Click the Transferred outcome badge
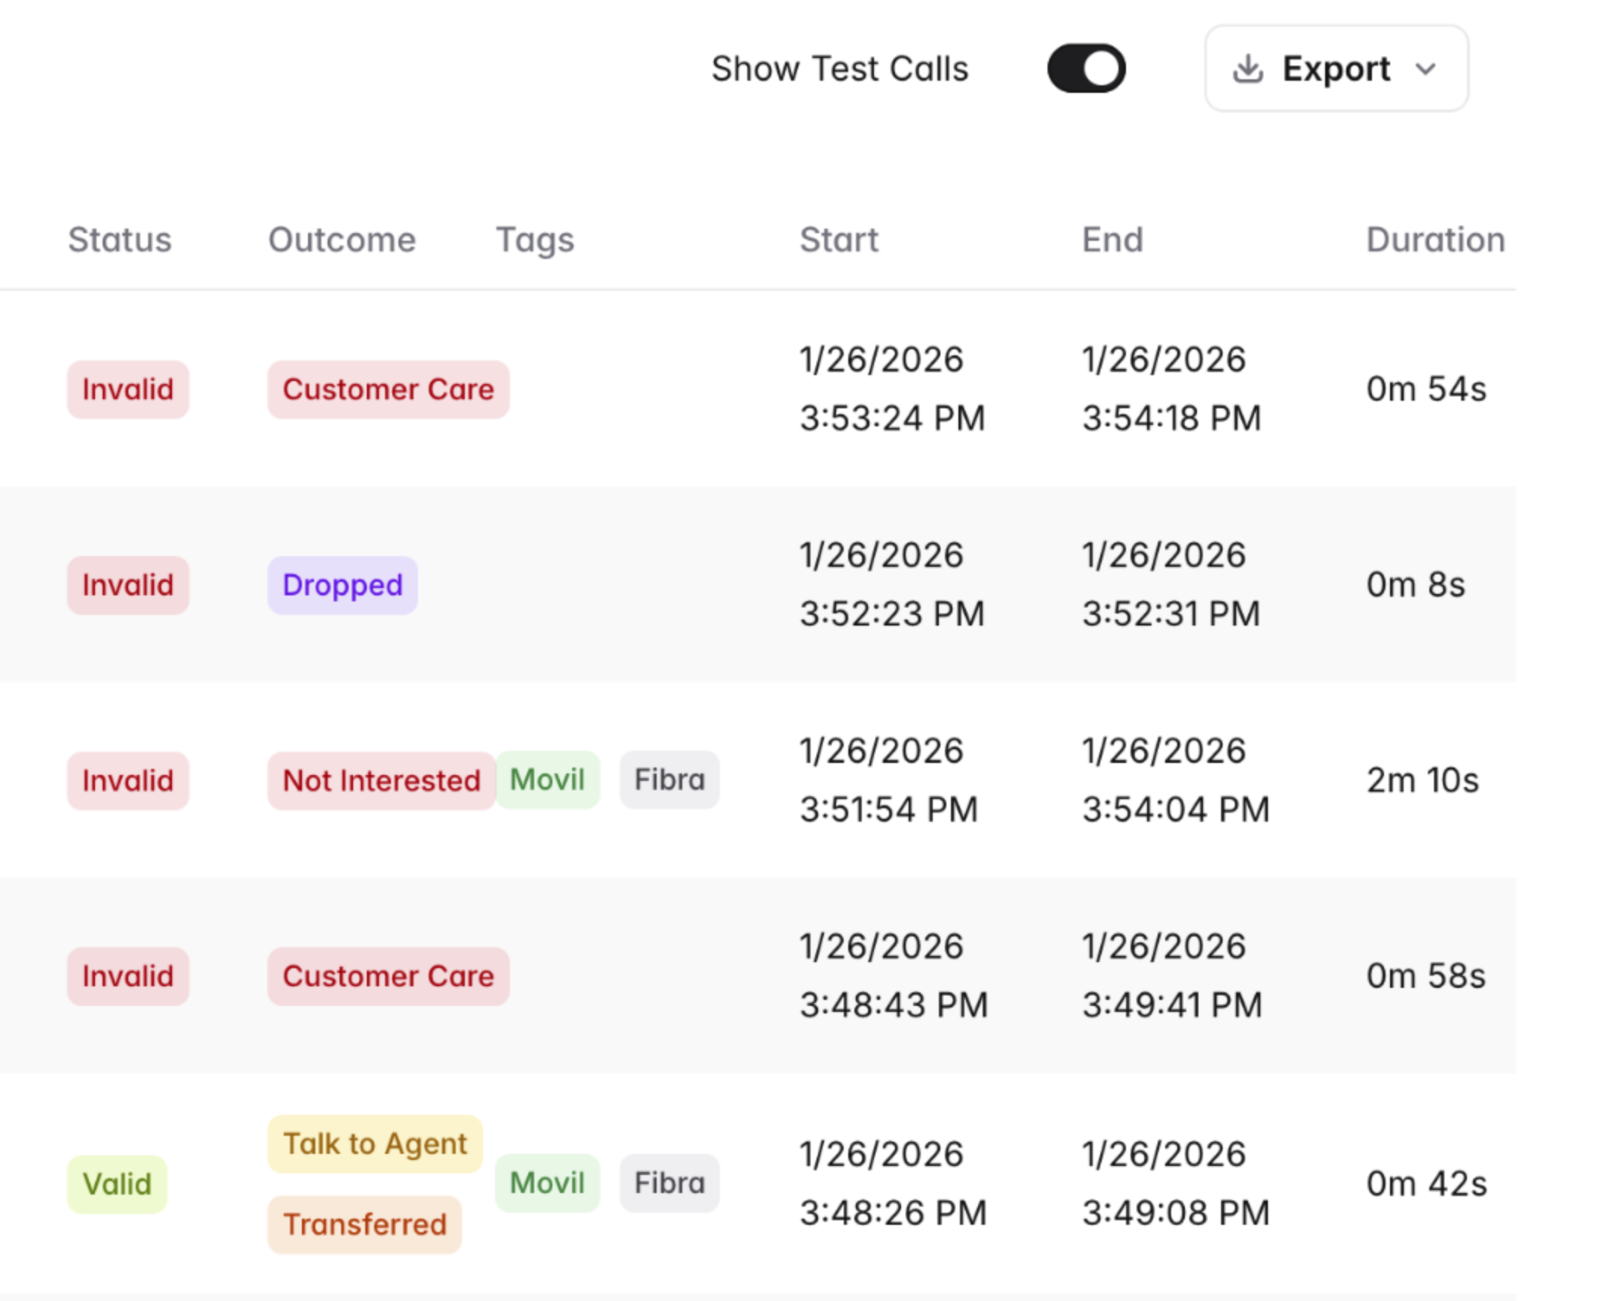 365,1224
